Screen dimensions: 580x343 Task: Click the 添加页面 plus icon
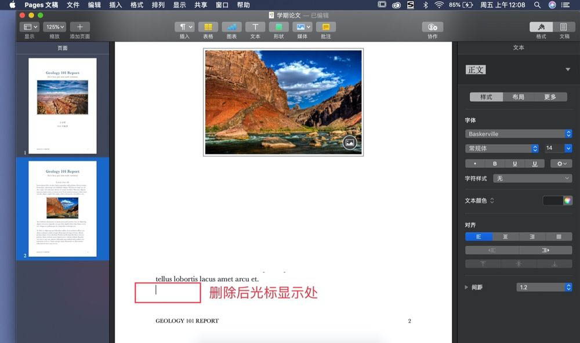pos(79,27)
